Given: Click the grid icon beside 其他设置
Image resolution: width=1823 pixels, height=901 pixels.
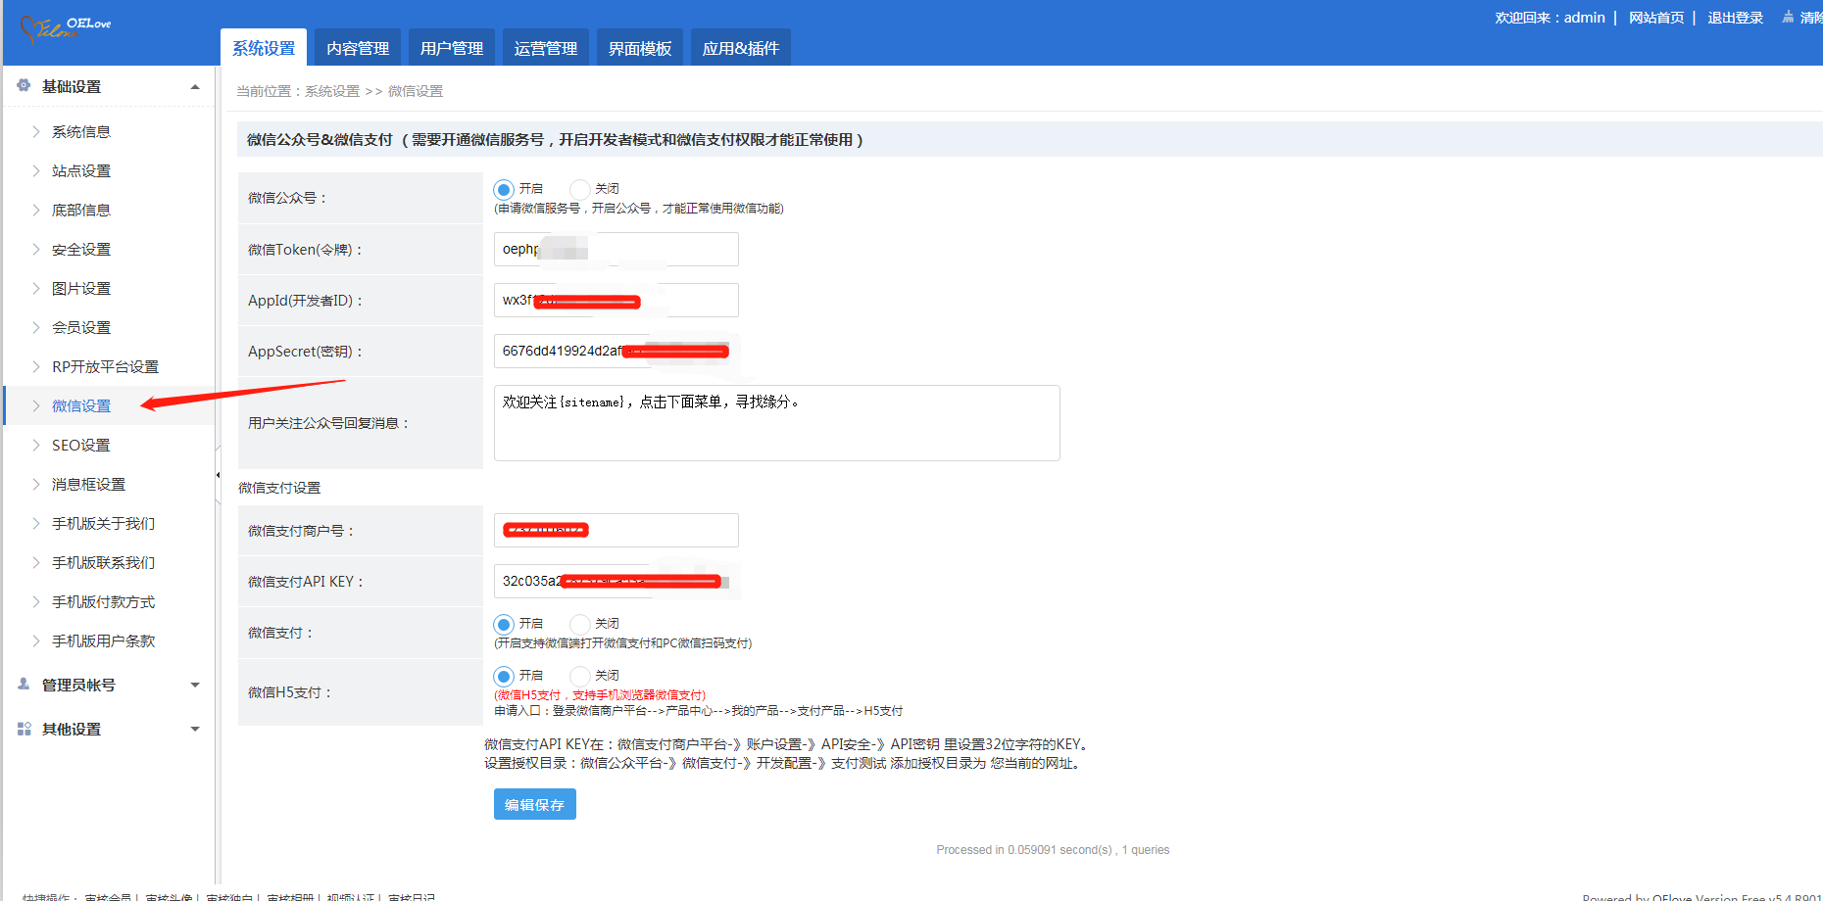Looking at the screenshot, I should click(24, 729).
